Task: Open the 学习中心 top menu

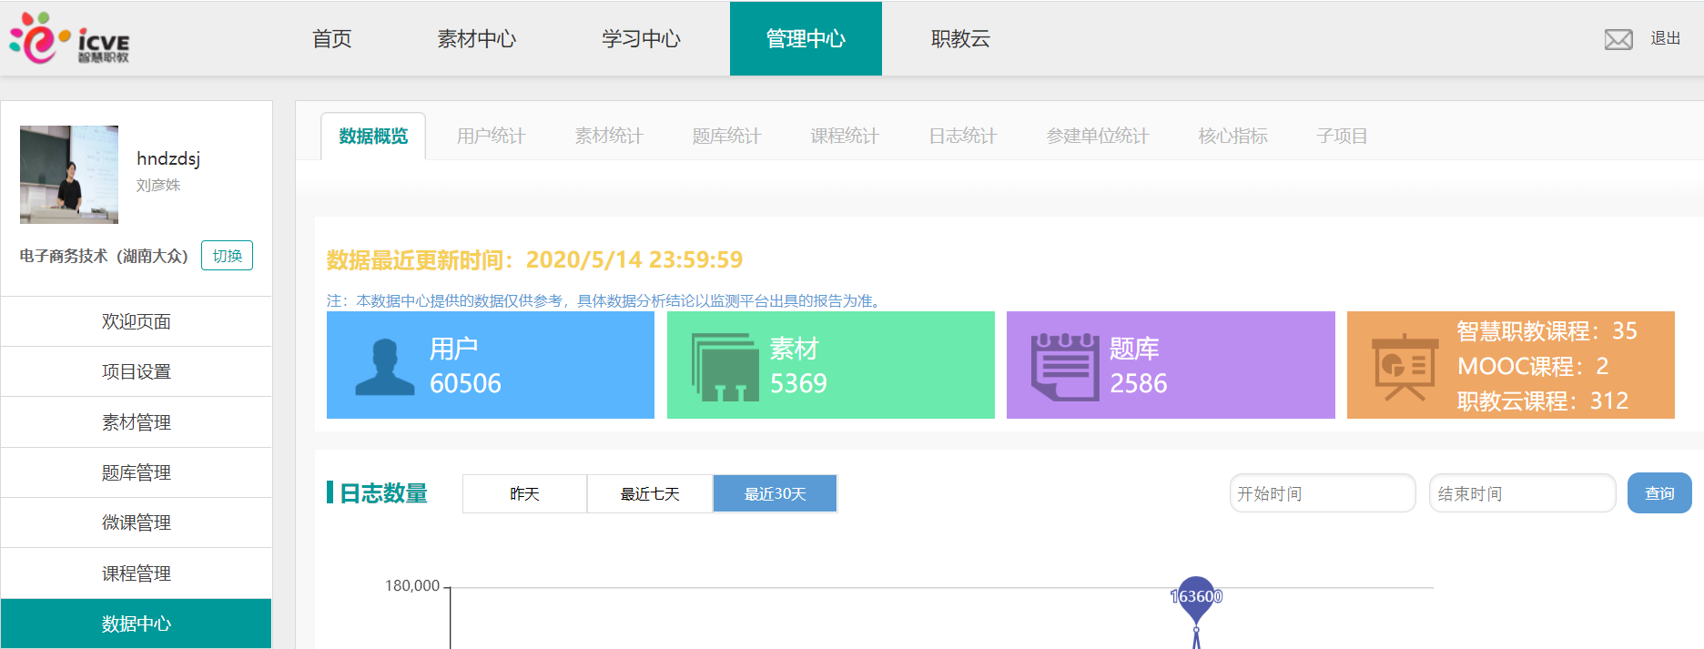Action: click(x=641, y=38)
